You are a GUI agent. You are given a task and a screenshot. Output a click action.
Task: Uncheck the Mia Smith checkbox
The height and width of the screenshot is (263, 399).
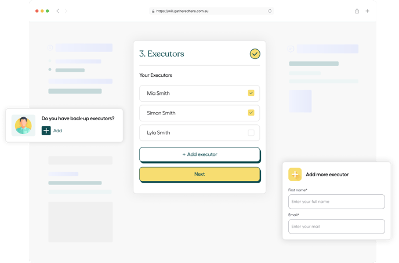coord(251,93)
